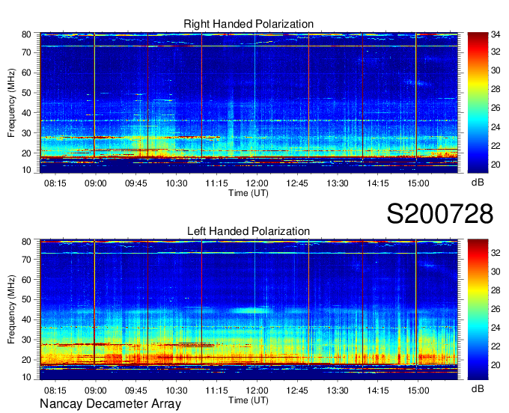
Task: Click the 09:00 tick under the lower plot
Action: (x=96, y=391)
